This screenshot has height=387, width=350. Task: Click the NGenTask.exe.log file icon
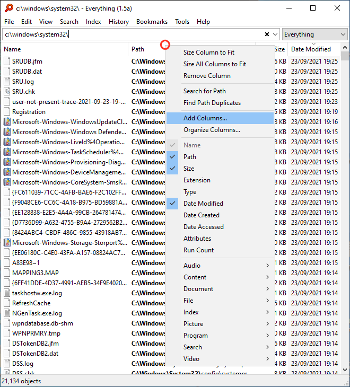(7, 313)
